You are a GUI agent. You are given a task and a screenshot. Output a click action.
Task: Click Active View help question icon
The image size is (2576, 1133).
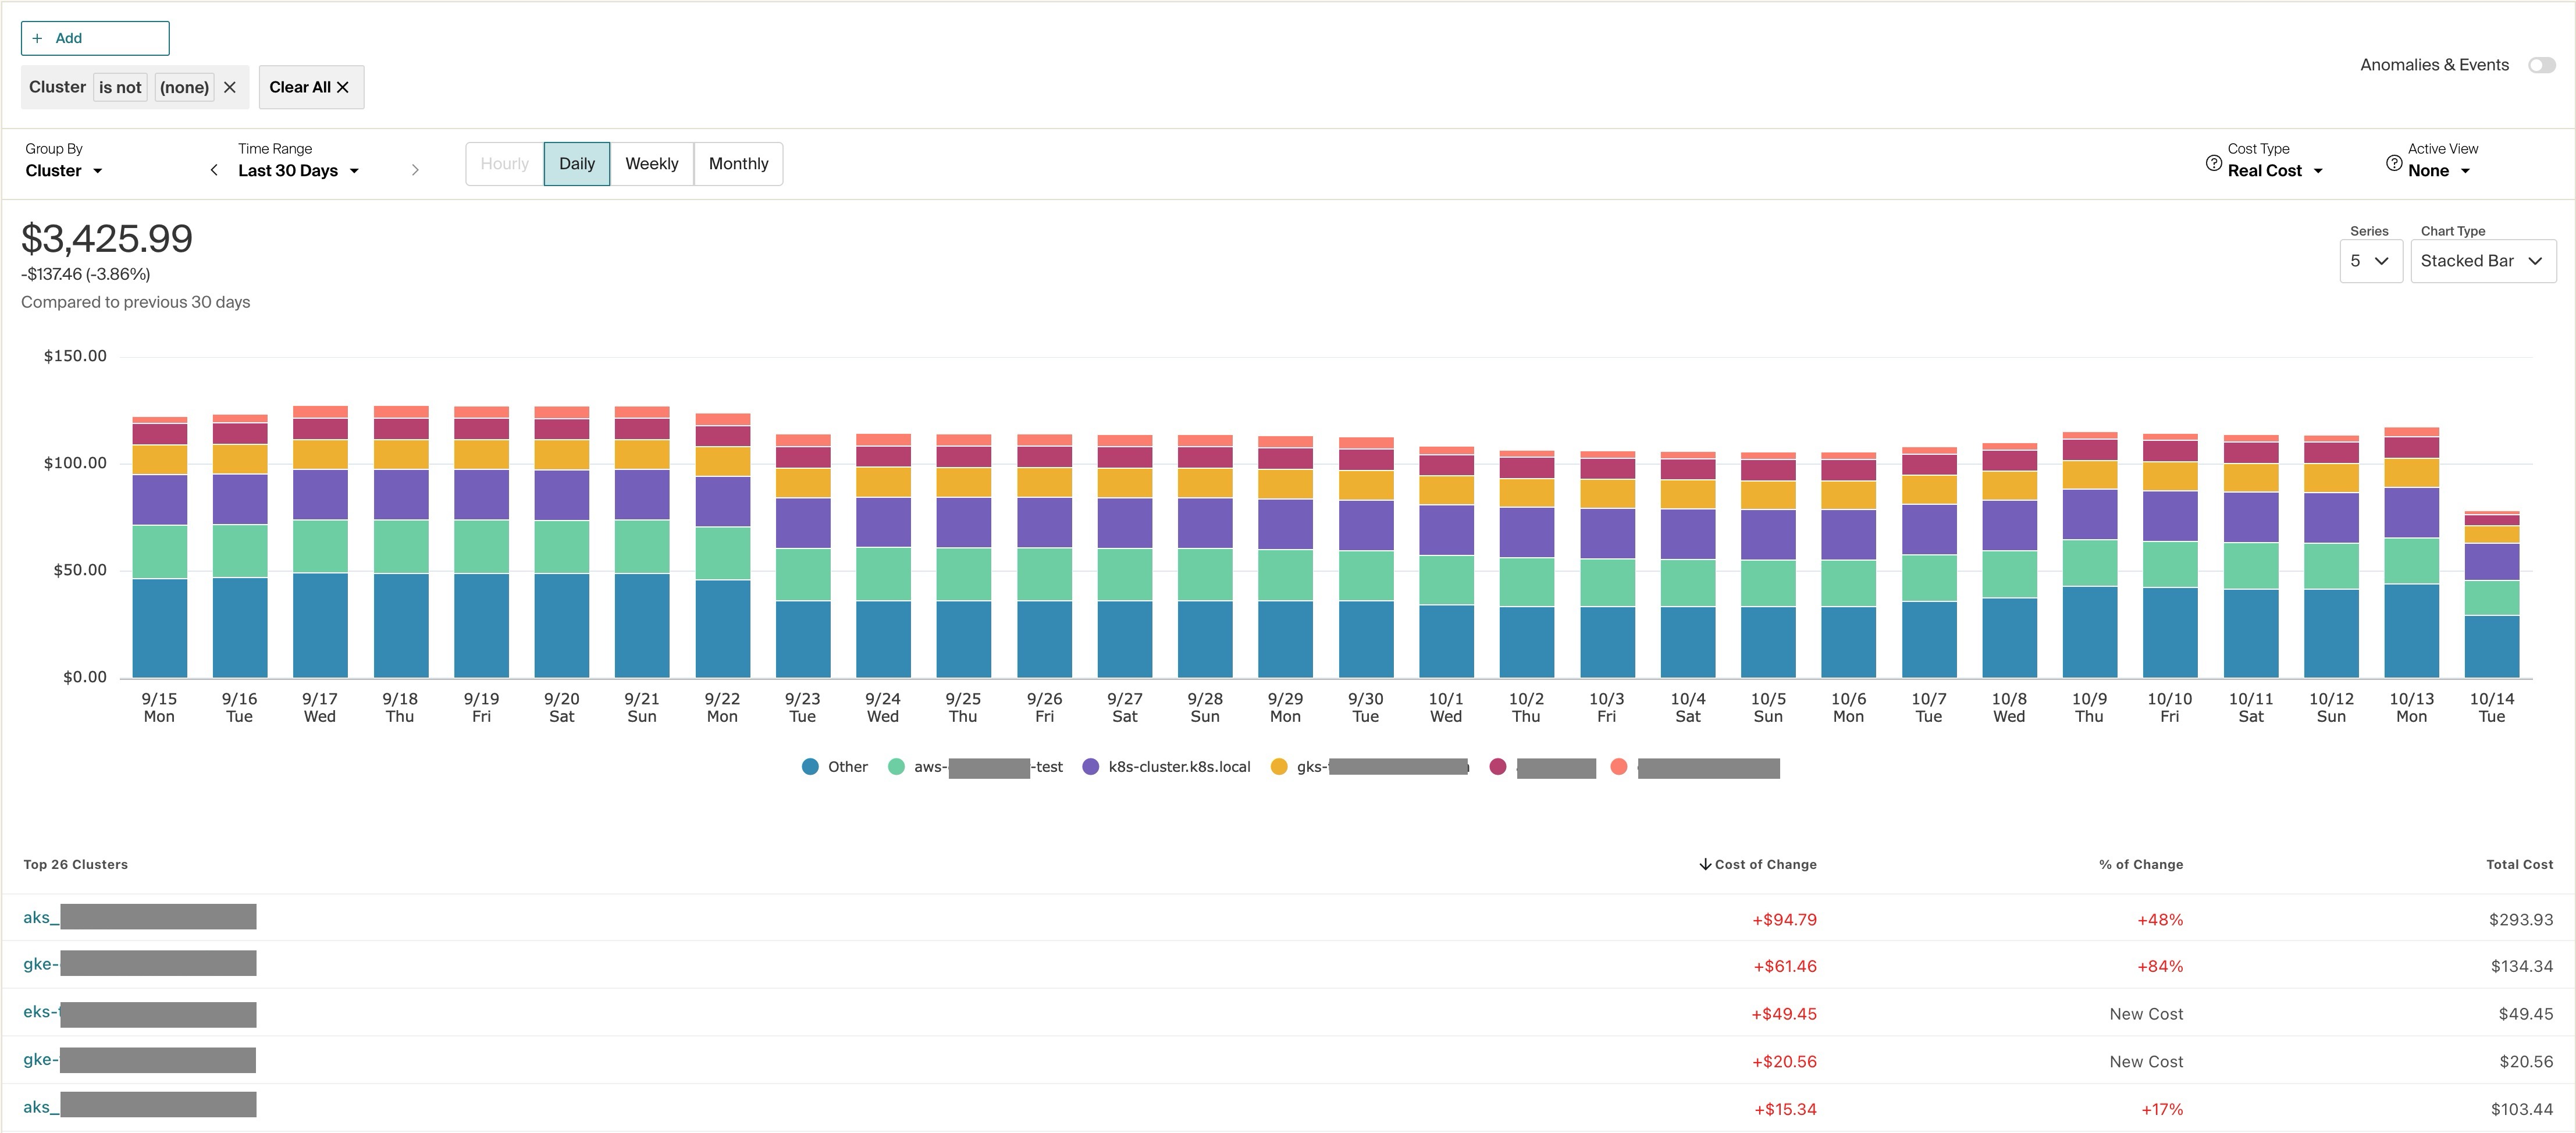pyautogui.click(x=2394, y=163)
